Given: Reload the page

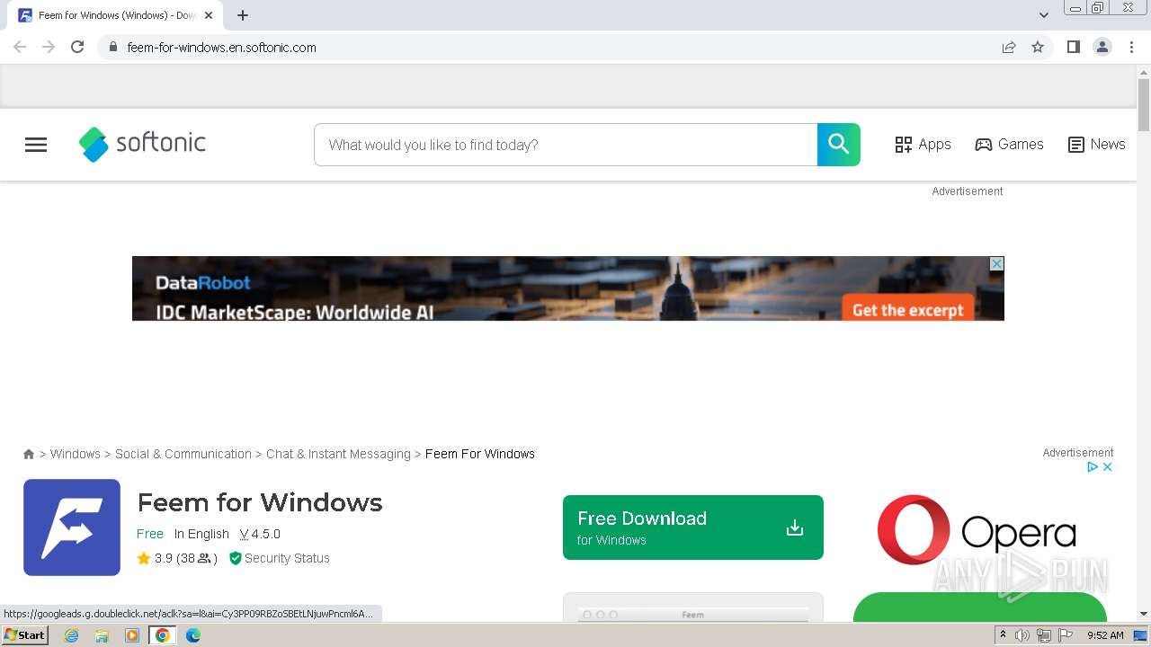Looking at the screenshot, I should (77, 47).
